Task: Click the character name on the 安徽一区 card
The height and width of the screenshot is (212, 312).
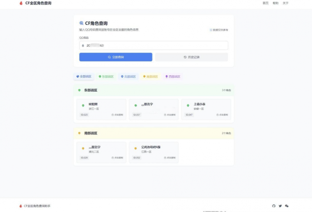Action: click(199, 104)
